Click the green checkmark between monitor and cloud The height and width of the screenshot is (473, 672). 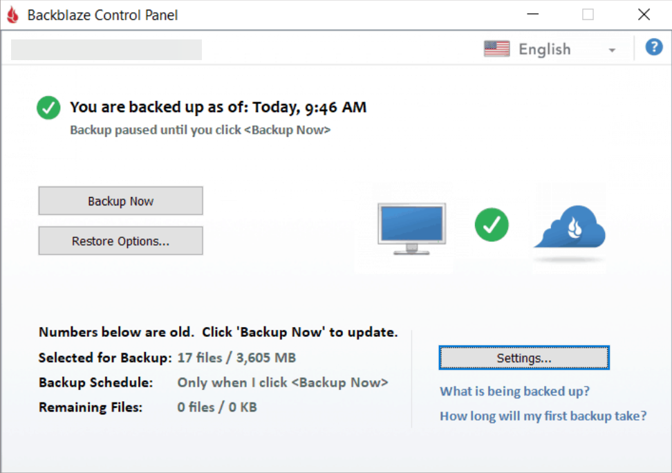coord(492,225)
